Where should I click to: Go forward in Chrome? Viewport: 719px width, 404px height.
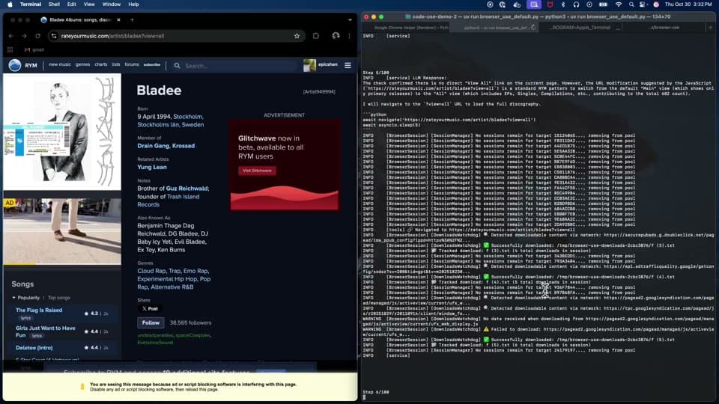click(24, 36)
